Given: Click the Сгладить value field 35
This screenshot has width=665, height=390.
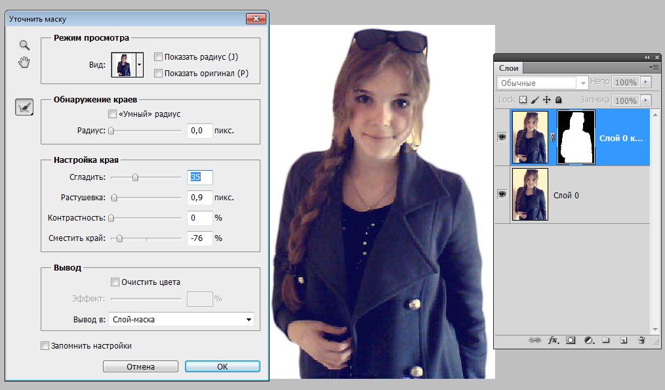Looking at the screenshot, I should pos(200,177).
